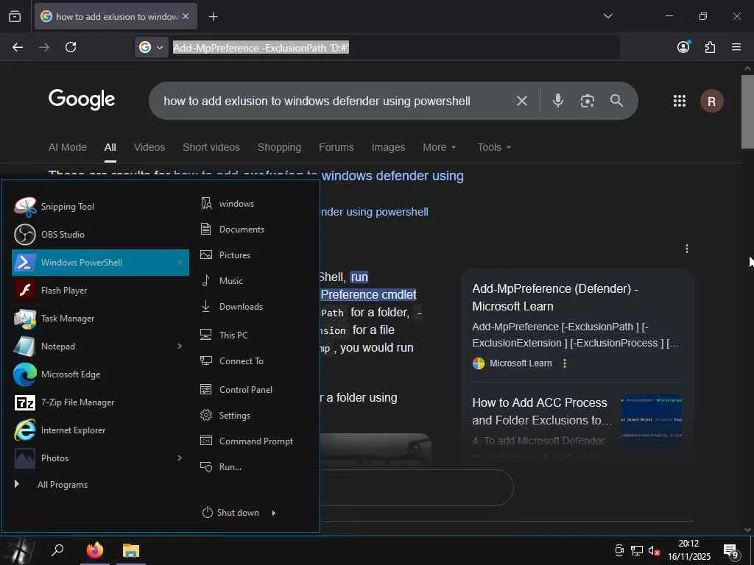Launch Flash Player from start menu
Viewport: 754px width, 565px height.
pos(100,290)
